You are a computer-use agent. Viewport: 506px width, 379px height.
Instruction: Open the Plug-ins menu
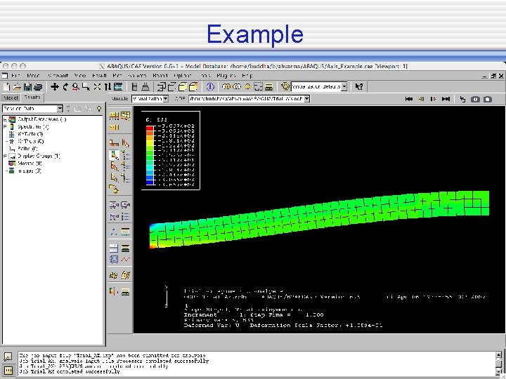(226, 75)
